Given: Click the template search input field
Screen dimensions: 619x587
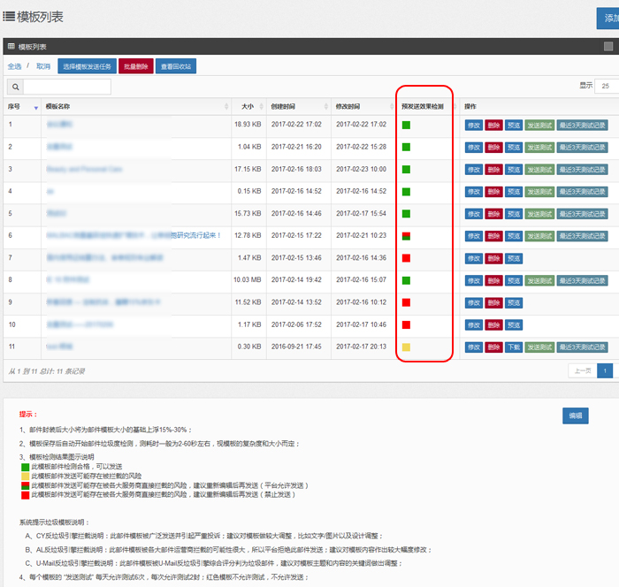Looking at the screenshot, I should click(x=66, y=87).
